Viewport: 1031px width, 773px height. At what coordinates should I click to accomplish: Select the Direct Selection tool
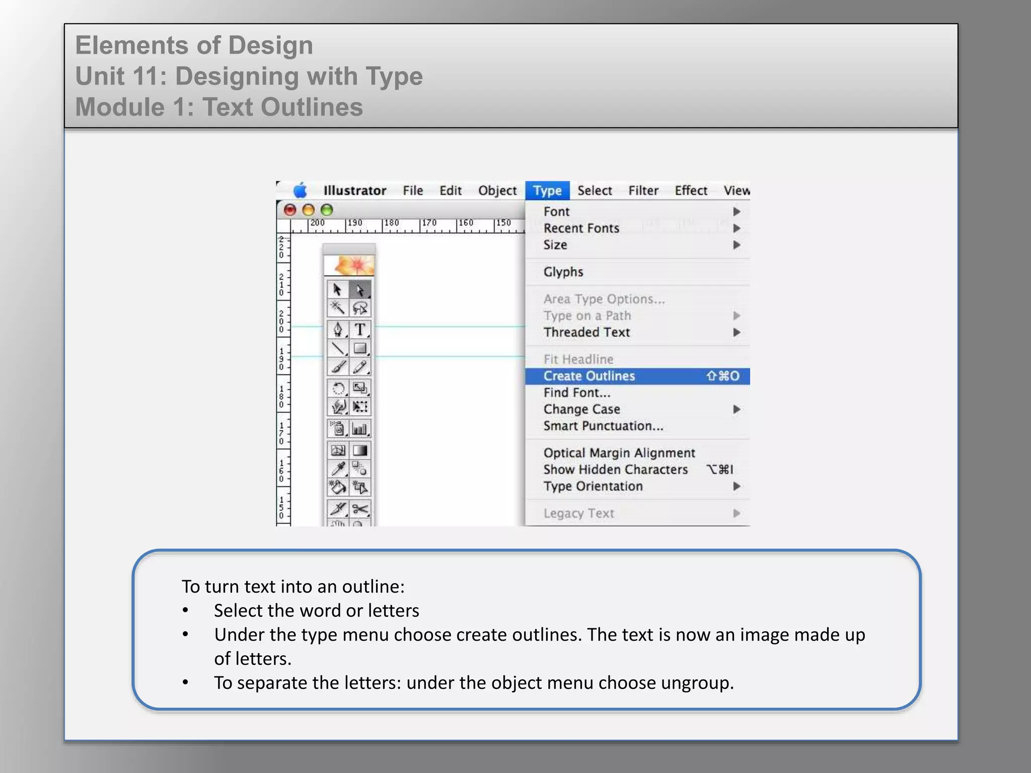coord(360,290)
